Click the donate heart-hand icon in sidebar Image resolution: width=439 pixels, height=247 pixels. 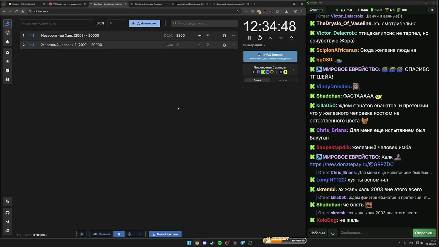pyautogui.click(x=8, y=231)
